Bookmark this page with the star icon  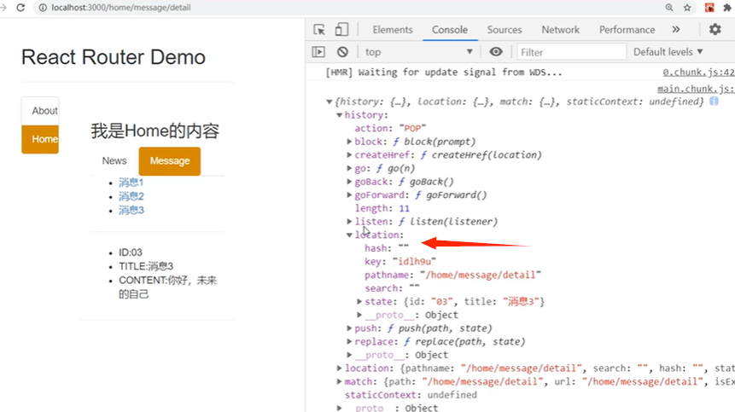(687, 8)
